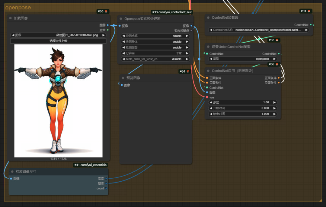326x207 pixels.
Task: Click 遮罩 output port on 加载图像 node
Action: click(108, 30)
